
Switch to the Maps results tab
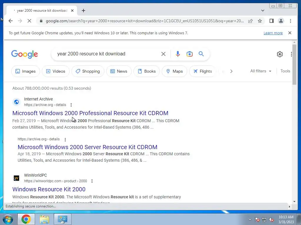pyautogui.click(x=174, y=71)
